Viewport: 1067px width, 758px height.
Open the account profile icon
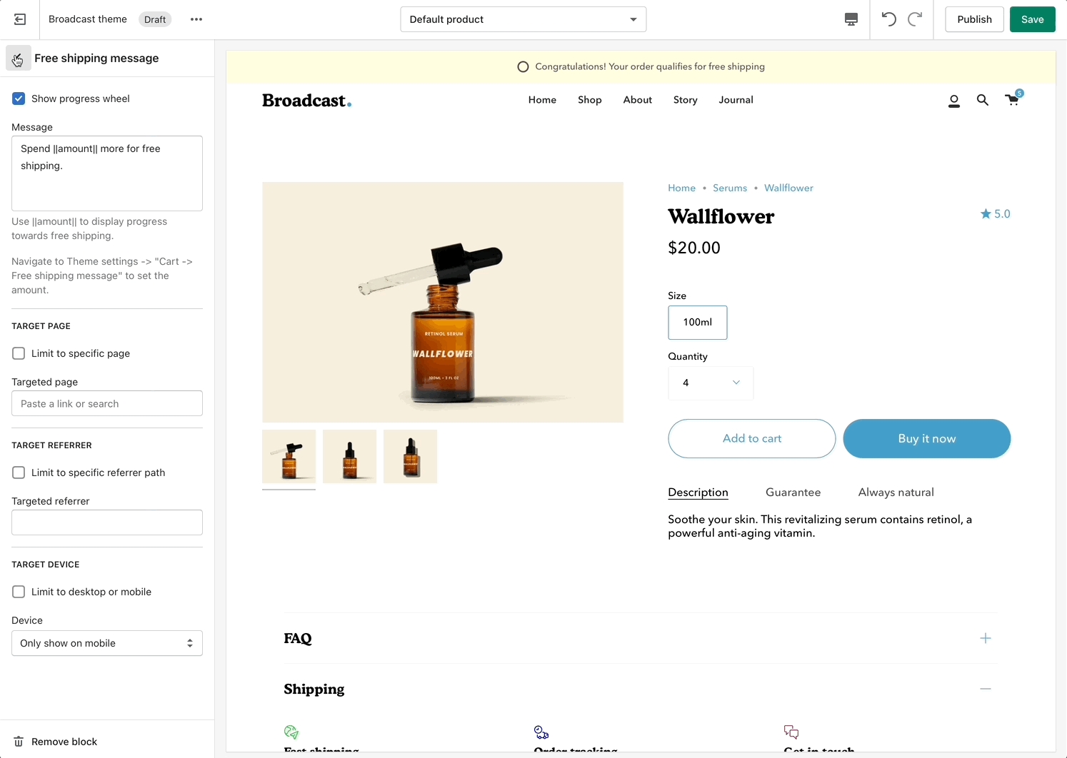(953, 101)
